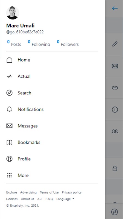Click Marc Umali's profile avatar
Image resolution: width=123 pixels, height=219 pixels.
click(13, 13)
